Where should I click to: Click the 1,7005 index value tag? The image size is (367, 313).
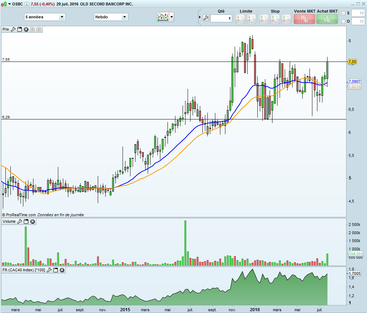354,273
